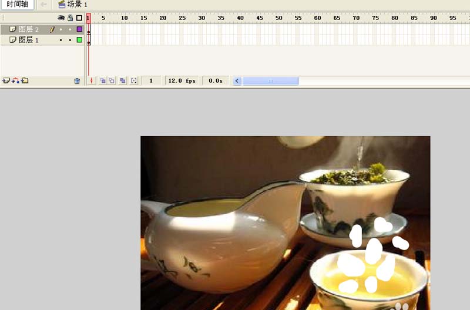Enable Onion Skin mode
This screenshot has width=470, height=310.
[103, 81]
